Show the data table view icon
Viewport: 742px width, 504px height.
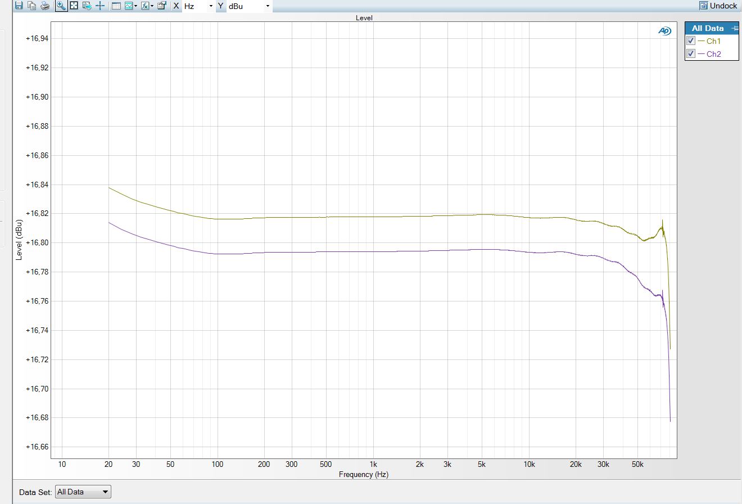[116, 6]
